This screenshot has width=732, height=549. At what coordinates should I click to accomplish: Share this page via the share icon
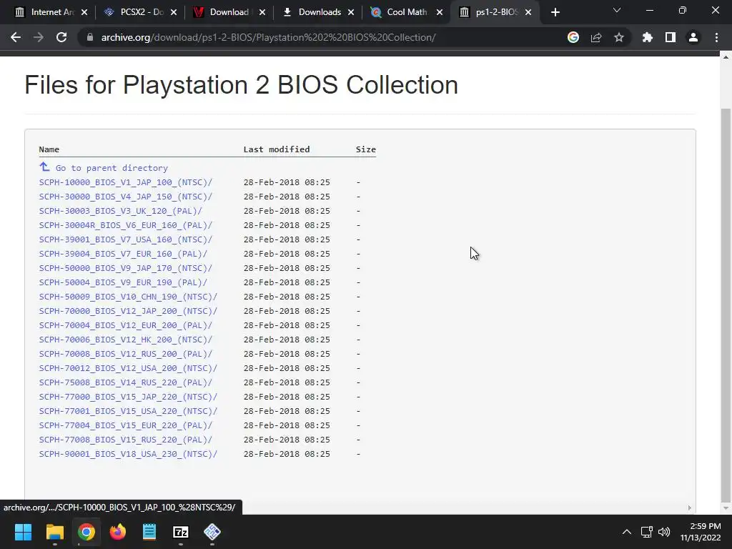click(x=596, y=37)
